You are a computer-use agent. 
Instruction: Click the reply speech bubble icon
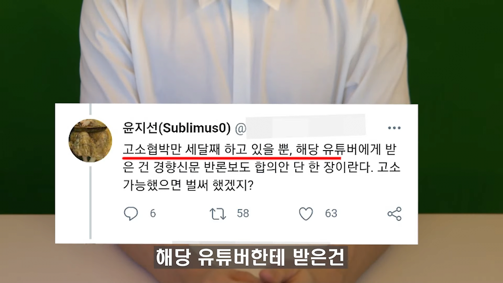pos(131,214)
